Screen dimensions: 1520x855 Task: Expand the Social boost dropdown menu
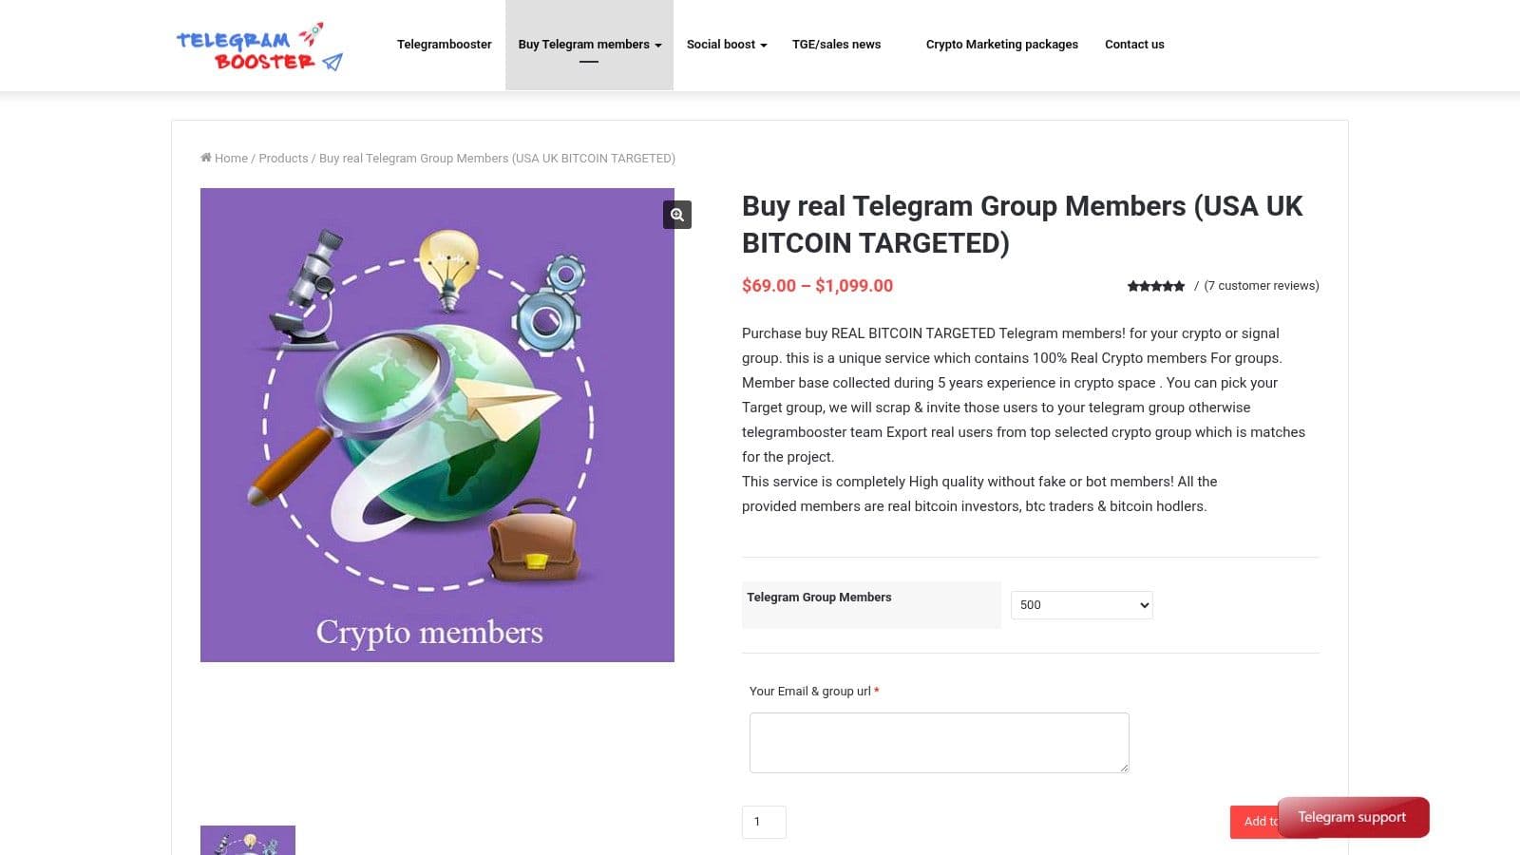727,45
